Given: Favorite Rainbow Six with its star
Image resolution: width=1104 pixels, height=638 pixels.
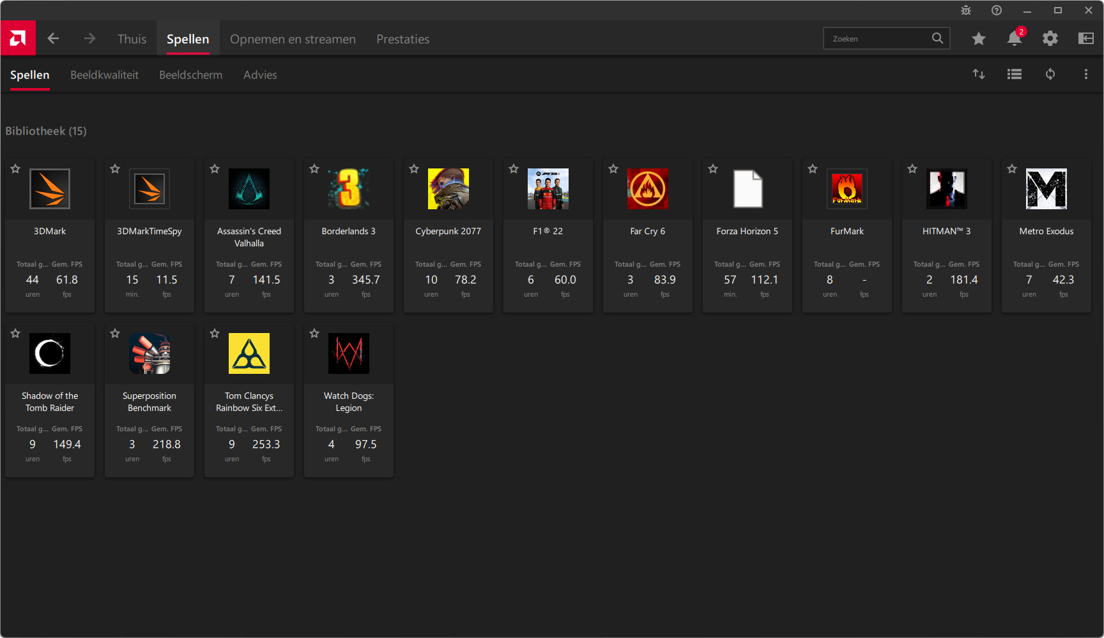Looking at the screenshot, I should tap(215, 334).
